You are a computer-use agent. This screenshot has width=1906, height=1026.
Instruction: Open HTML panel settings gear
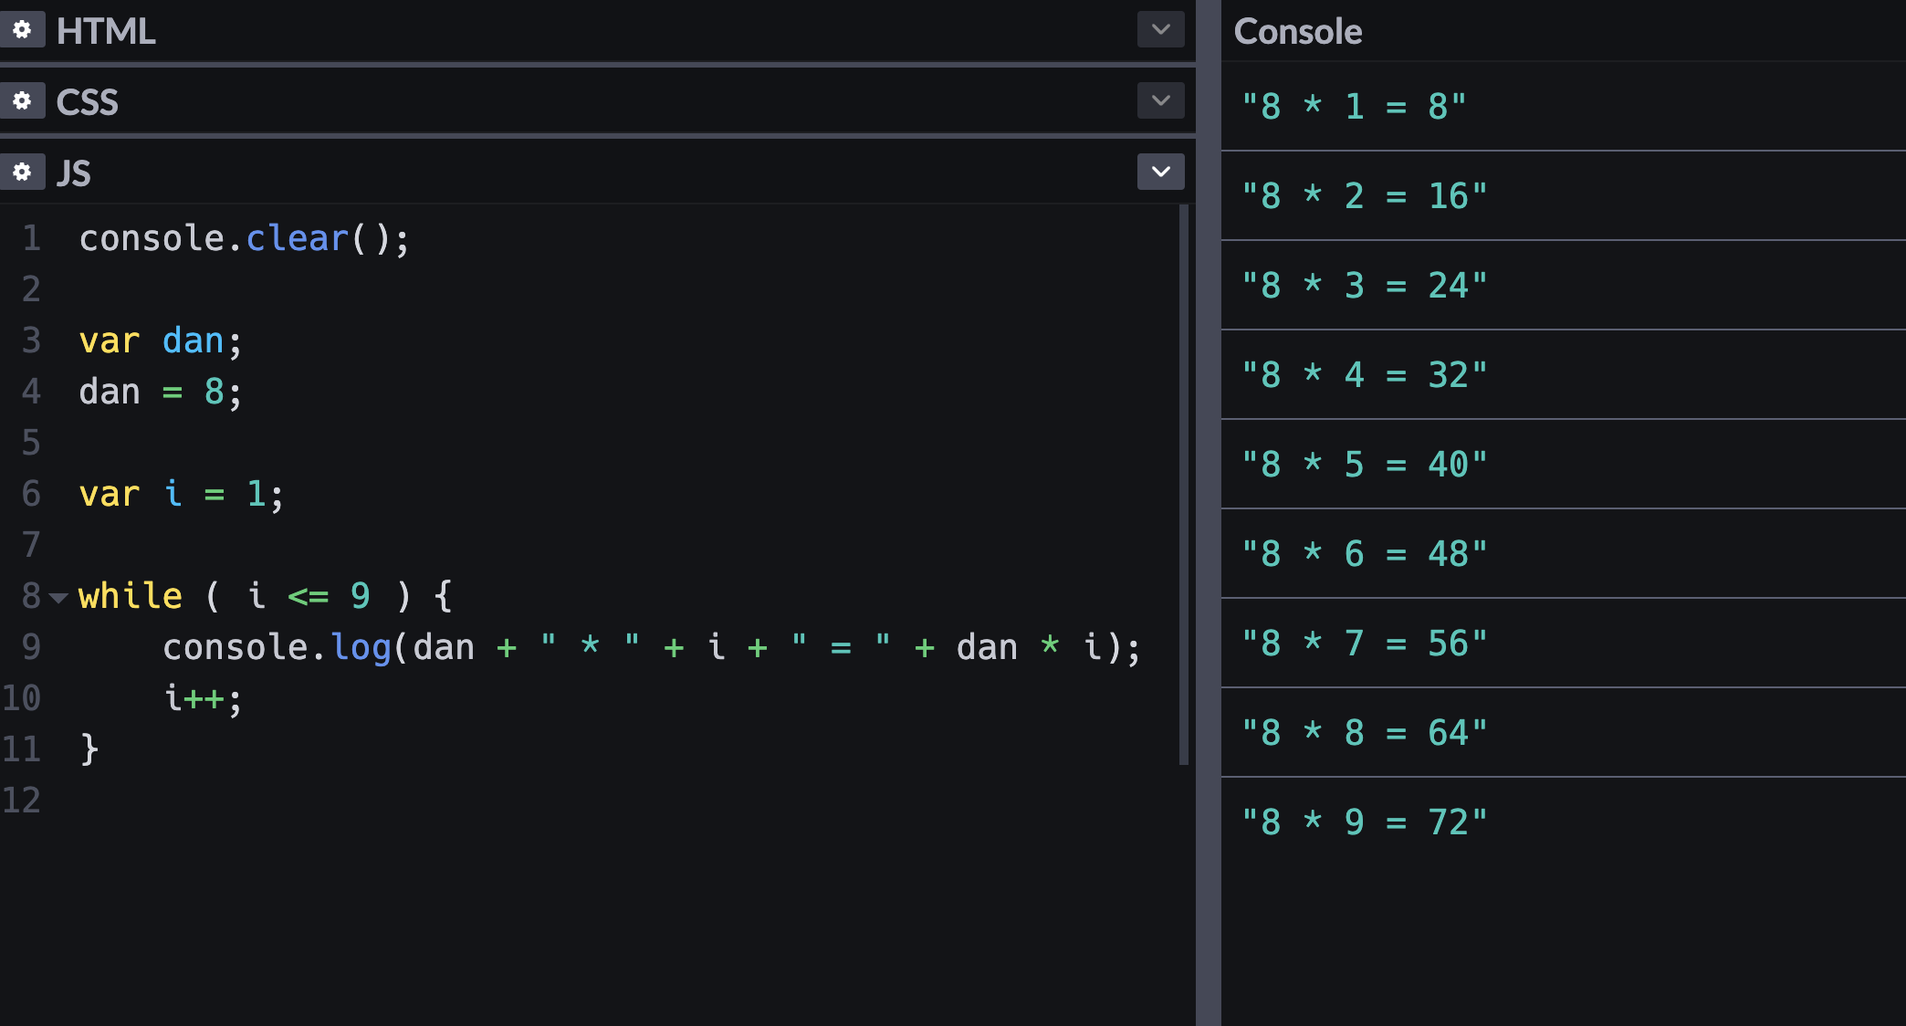point(22,30)
